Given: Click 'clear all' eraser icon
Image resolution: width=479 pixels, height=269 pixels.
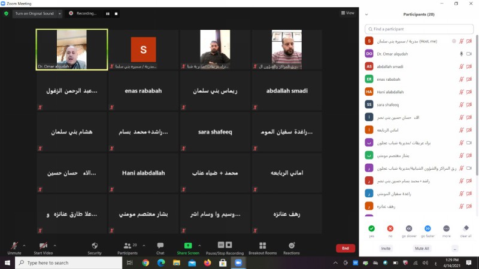Looking at the screenshot, I should 465,228.
